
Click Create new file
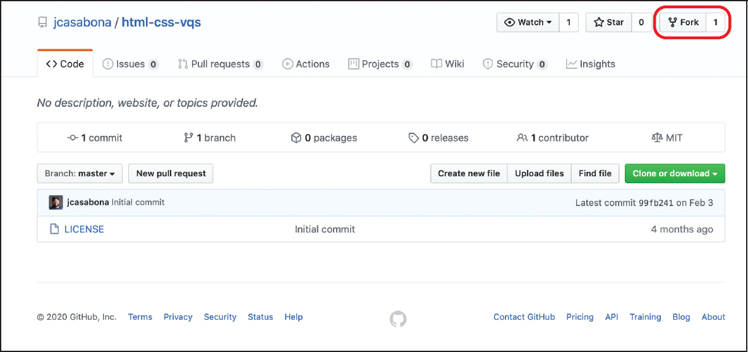(x=469, y=174)
